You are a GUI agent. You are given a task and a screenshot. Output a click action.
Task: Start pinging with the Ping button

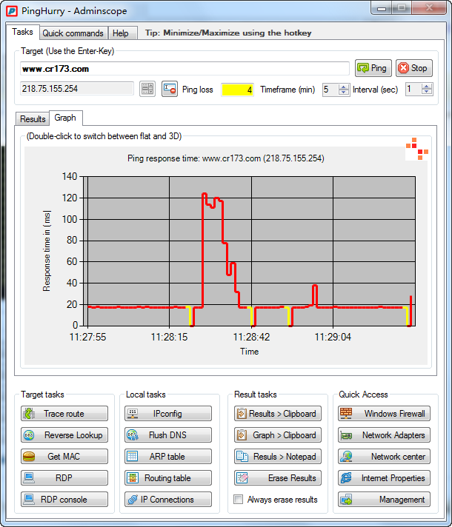click(373, 68)
